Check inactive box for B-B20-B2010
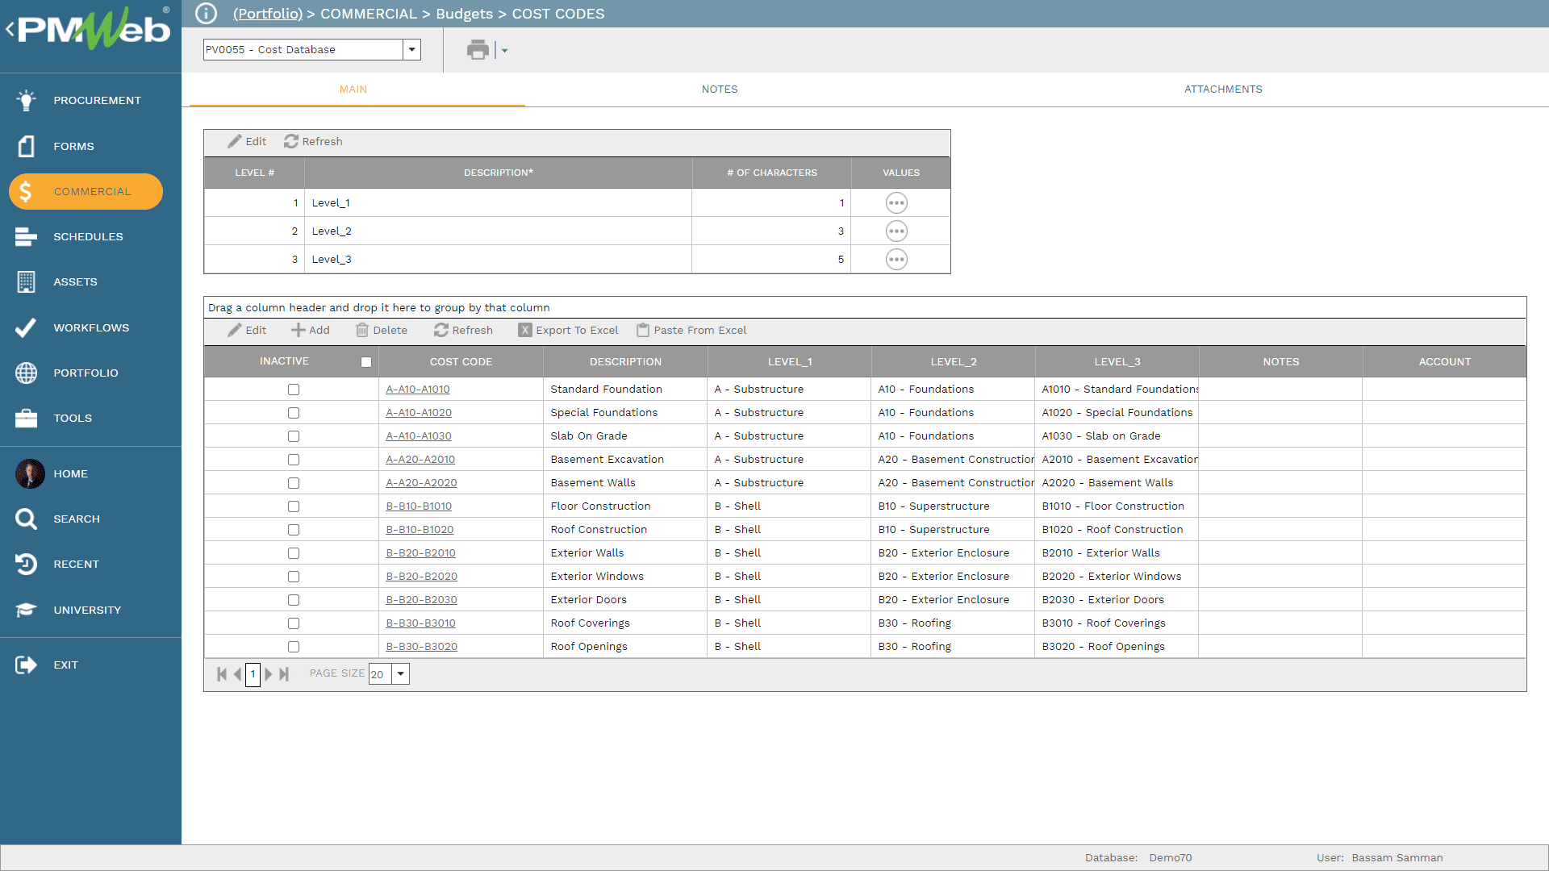The image size is (1549, 871). (294, 553)
